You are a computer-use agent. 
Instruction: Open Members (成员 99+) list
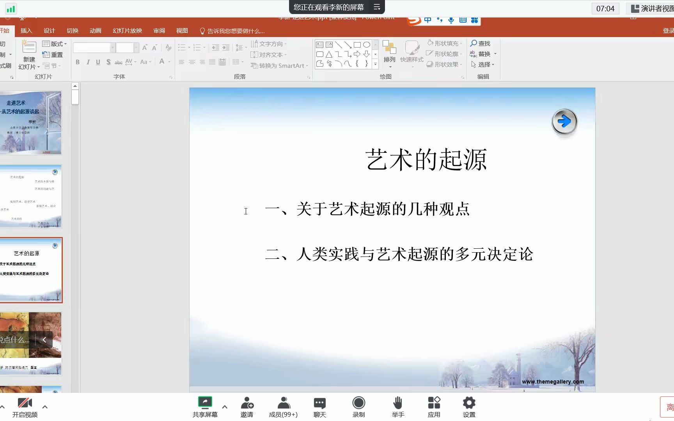pos(284,407)
